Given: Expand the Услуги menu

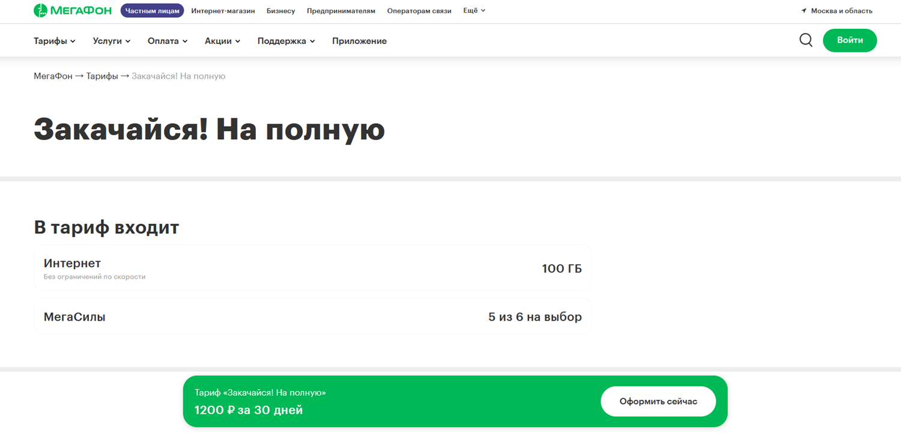Looking at the screenshot, I should click(x=112, y=41).
